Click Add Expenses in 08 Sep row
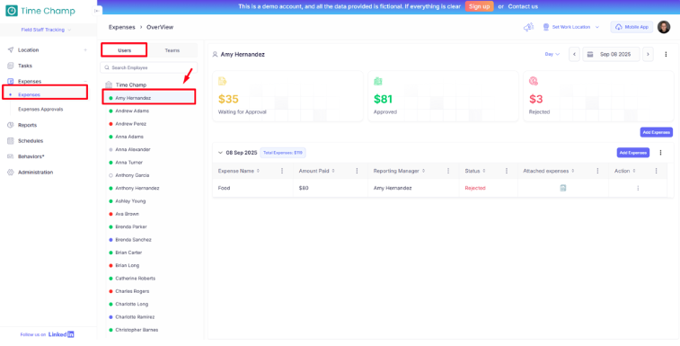Image resolution: width=680 pixels, height=346 pixels. [633, 153]
